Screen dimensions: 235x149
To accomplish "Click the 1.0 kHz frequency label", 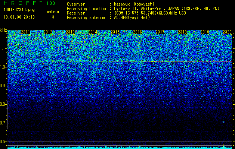I will click(x=3, y=67).
